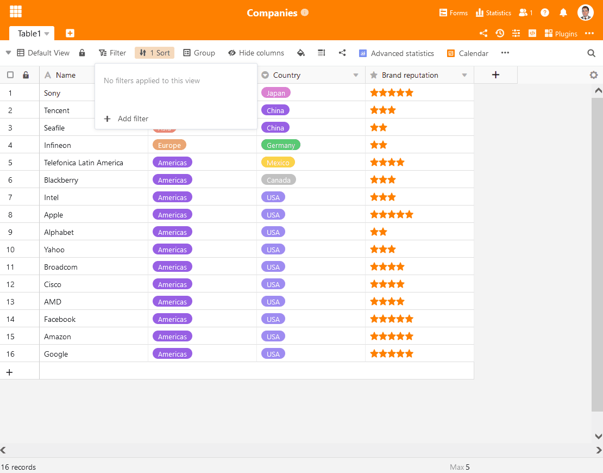603x473 pixels.
Task: Click the Germany tag for Infineon
Action: click(281, 145)
